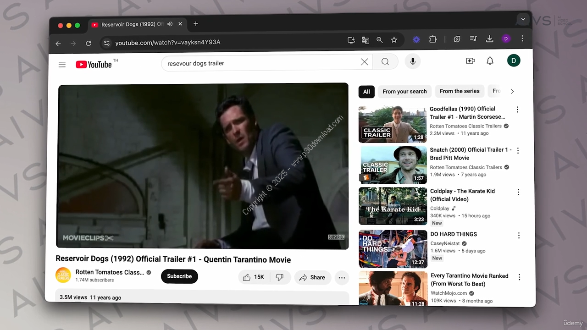Show more filter chips with right arrow

tap(512, 91)
